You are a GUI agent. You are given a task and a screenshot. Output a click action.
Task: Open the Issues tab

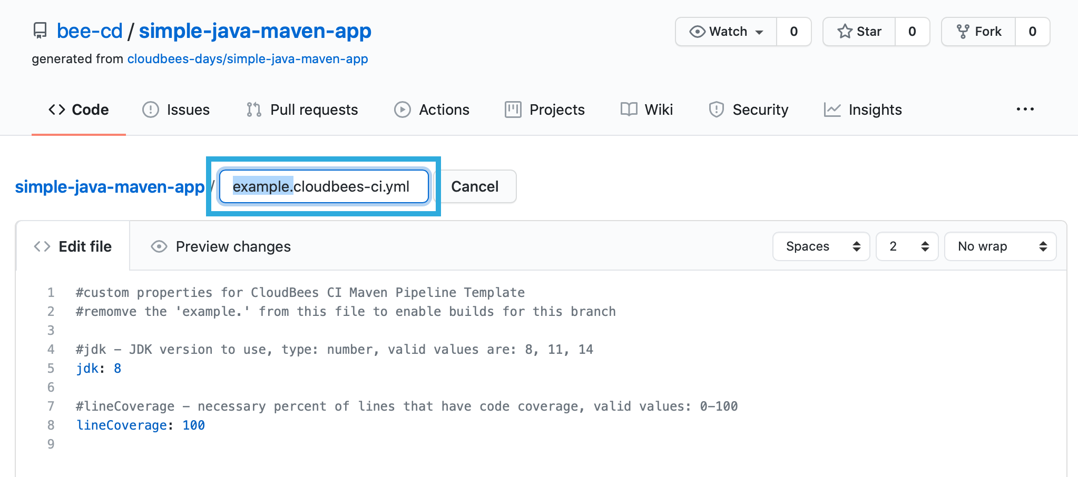176,110
